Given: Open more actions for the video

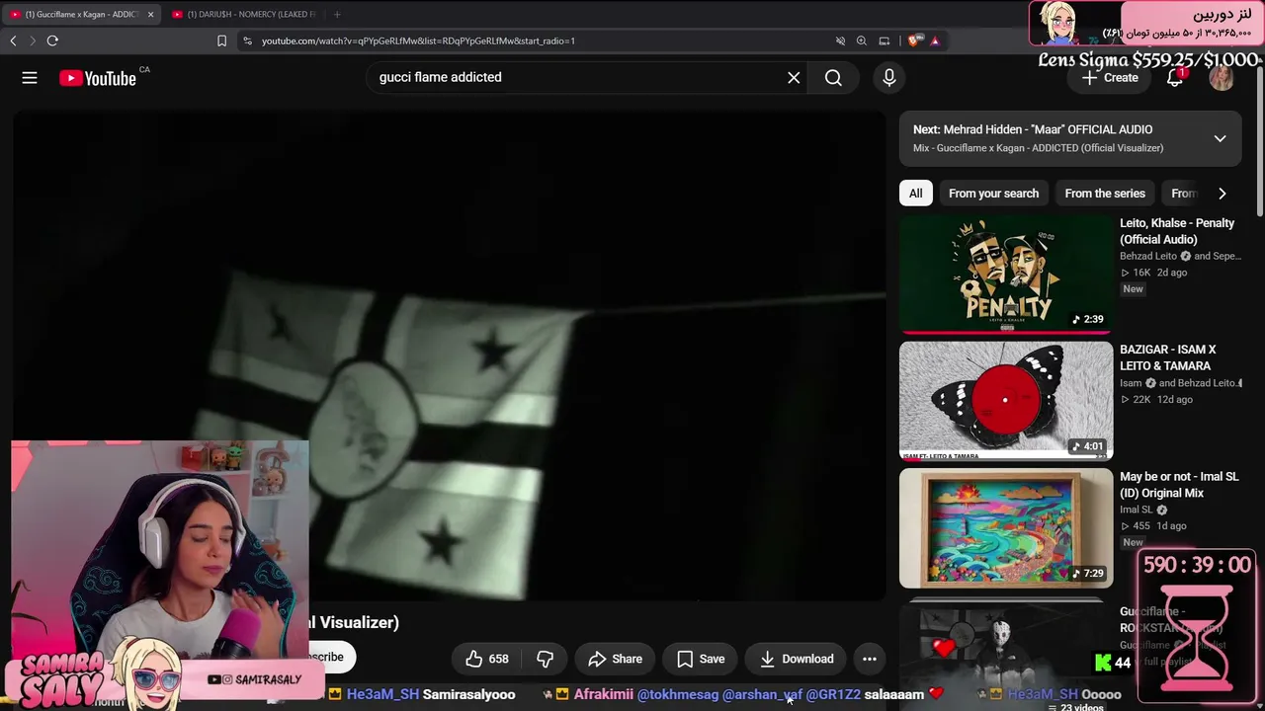Looking at the screenshot, I should click(x=870, y=659).
